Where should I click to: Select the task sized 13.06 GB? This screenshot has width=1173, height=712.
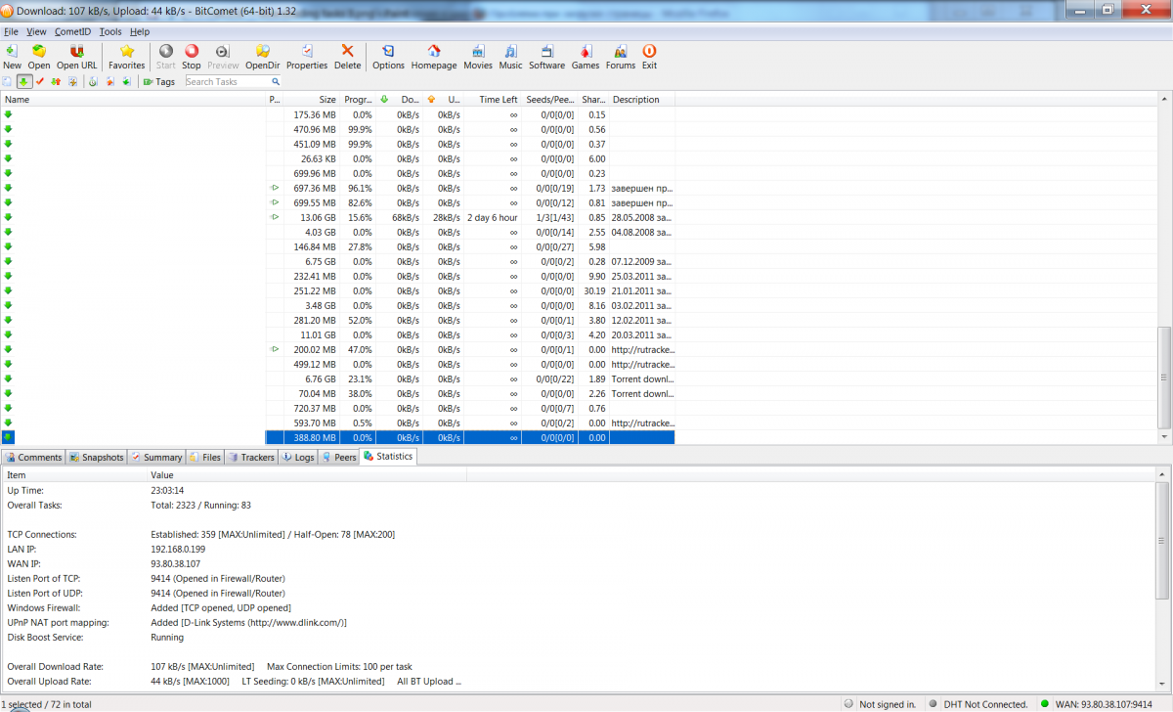[337, 217]
